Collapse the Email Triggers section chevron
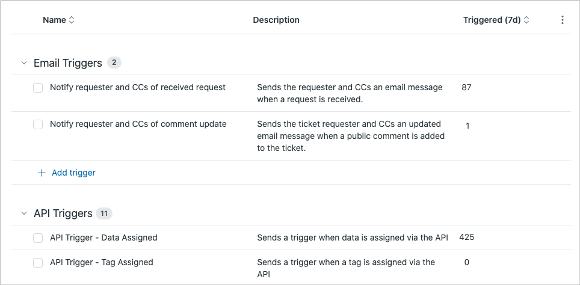The width and height of the screenshot is (580, 285). [24, 63]
